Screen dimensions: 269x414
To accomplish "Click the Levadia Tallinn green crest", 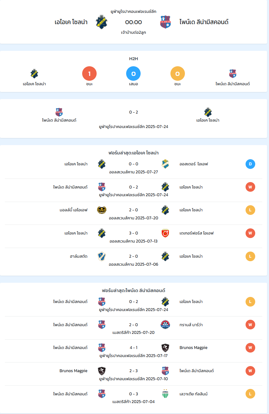I will [165, 394].
